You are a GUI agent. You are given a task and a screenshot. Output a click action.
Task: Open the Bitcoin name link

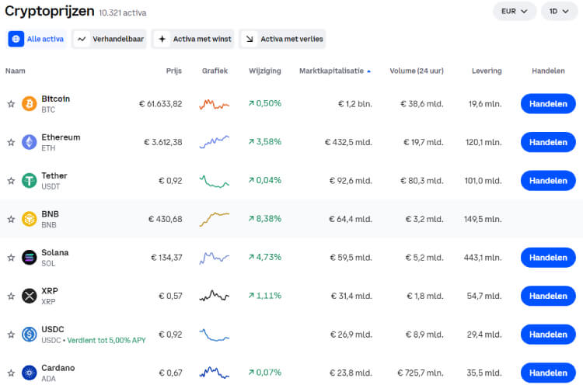(x=55, y=99)
